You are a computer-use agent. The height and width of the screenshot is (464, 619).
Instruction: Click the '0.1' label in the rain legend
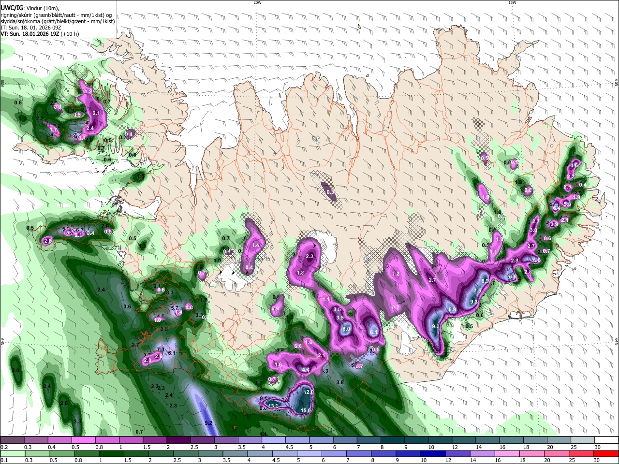(4, 461)
